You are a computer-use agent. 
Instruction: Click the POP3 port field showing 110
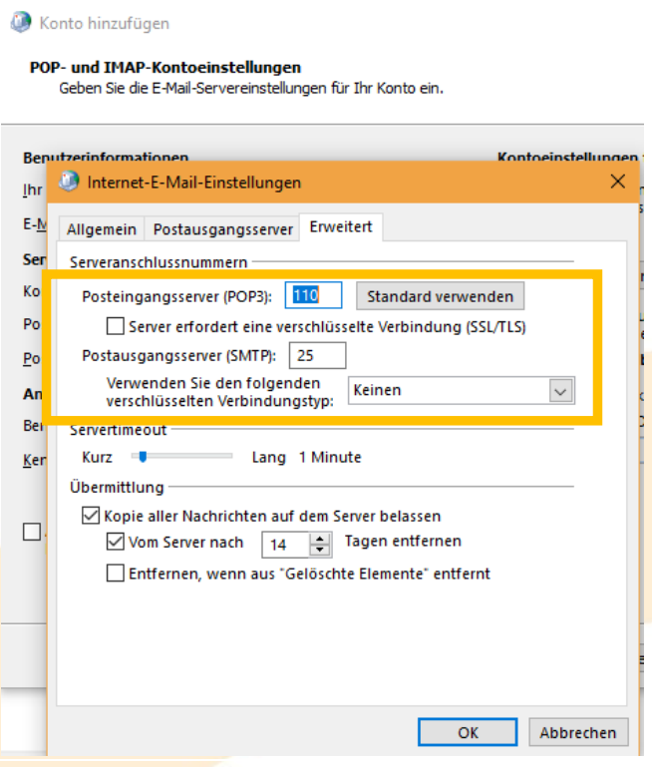click(x=314, y=295)
